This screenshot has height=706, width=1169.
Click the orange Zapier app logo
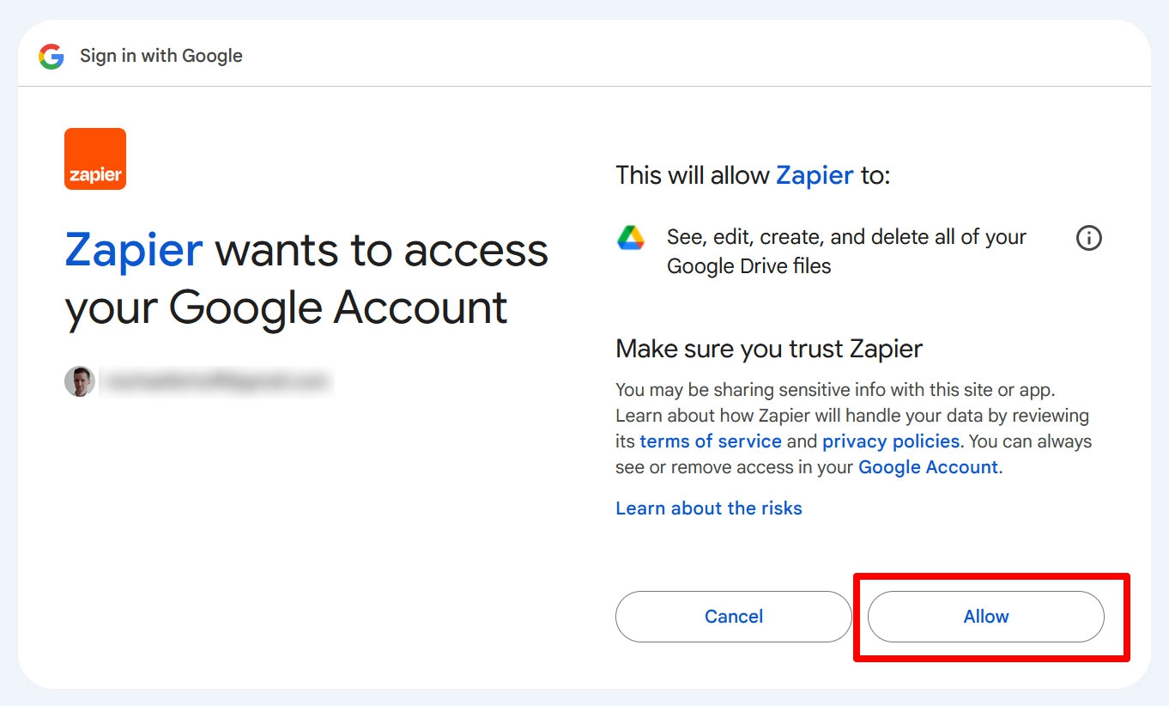[x=95, y=159]
